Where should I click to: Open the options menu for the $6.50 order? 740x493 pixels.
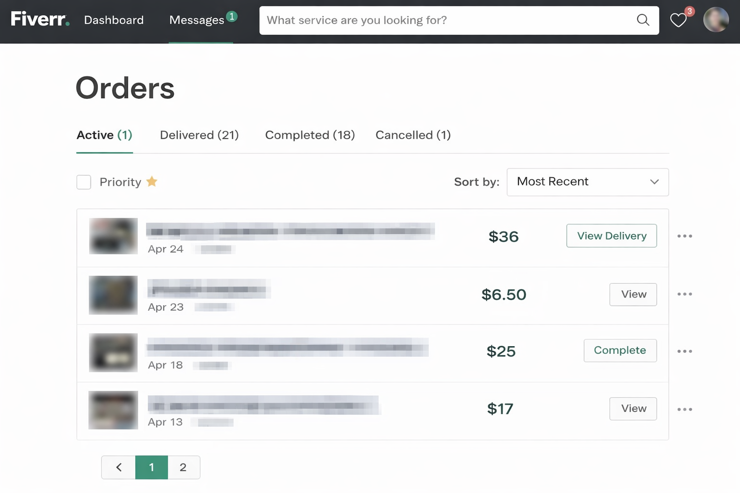(x=685, y=294)
